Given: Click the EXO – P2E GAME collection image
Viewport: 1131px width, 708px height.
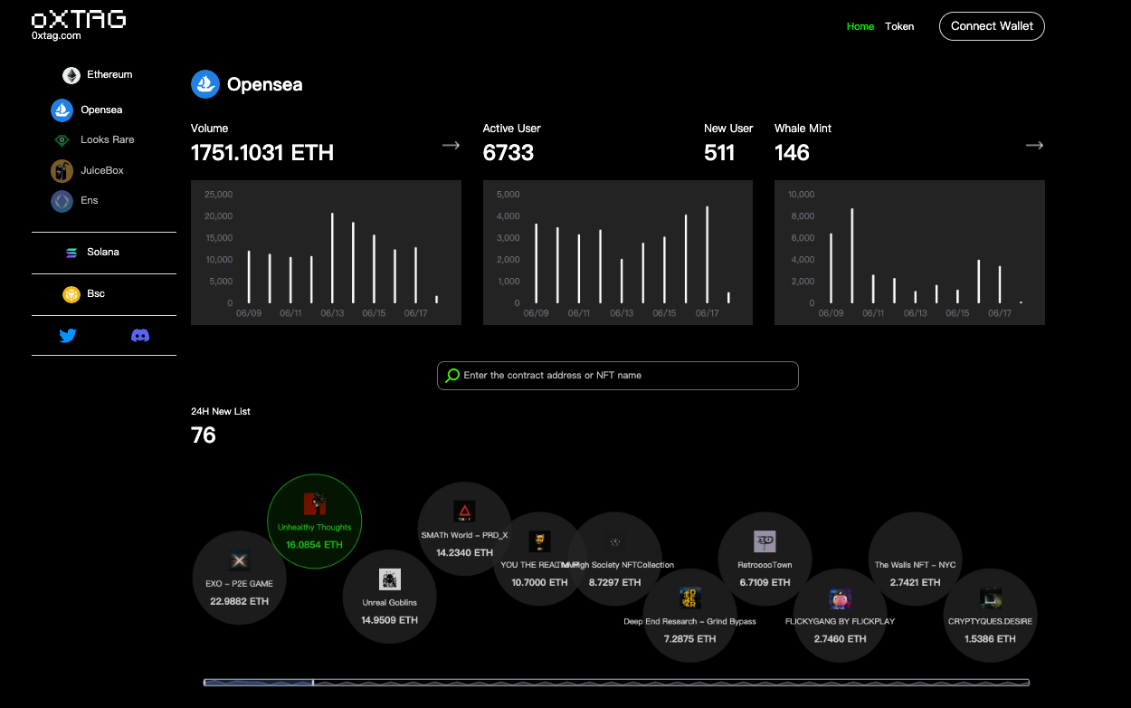Looking at the screenshot, I should (239, 560).
